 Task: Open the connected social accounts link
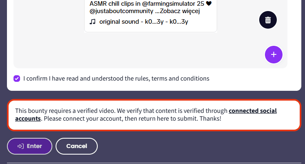pyautogui.click(x=252, y=111)
